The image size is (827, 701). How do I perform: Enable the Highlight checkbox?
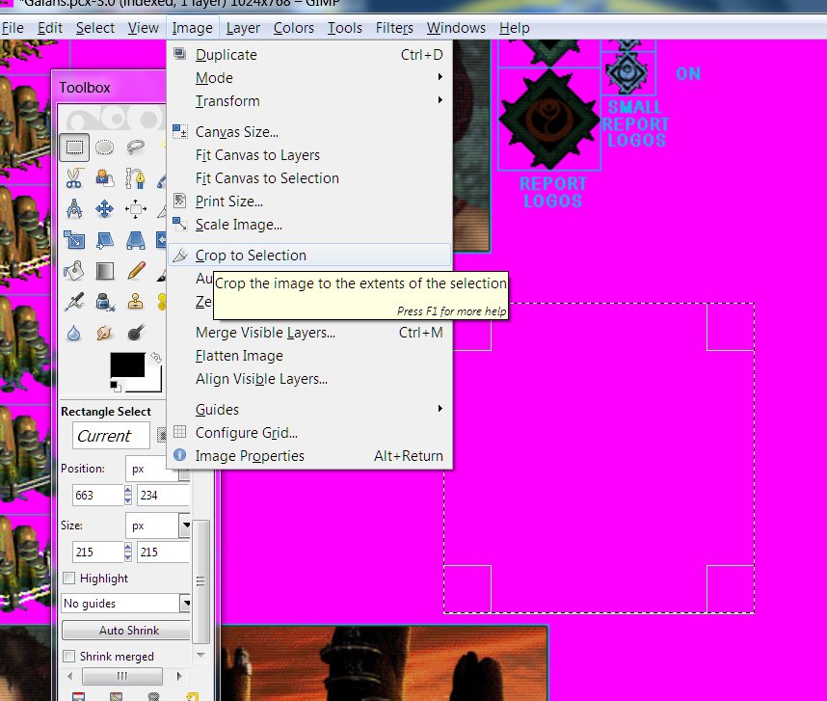(69, 579)
